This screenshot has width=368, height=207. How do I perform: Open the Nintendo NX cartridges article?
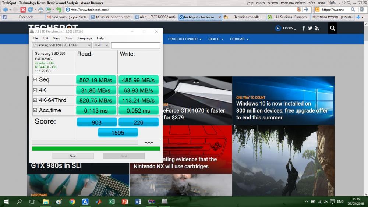tap(181, 149)
